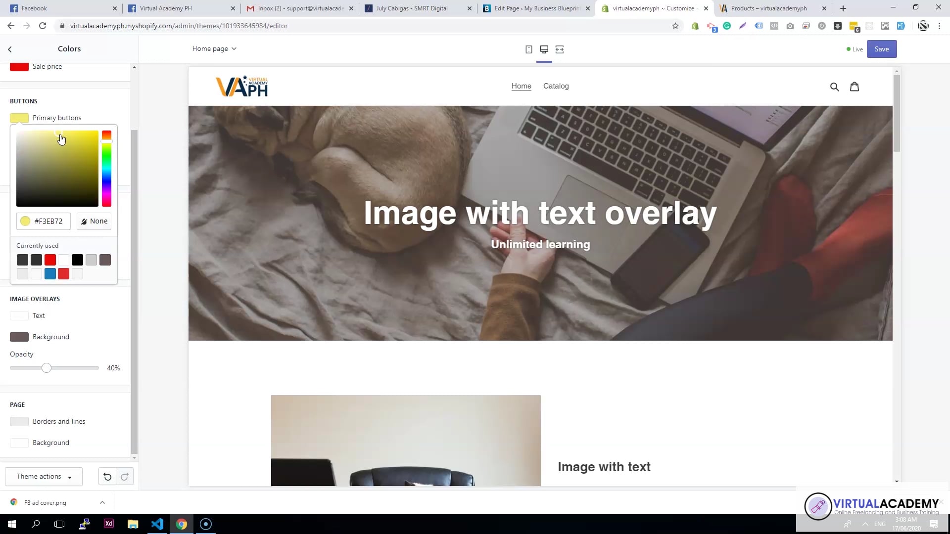Click Primary buttons yellow swatch

[19, 118]
